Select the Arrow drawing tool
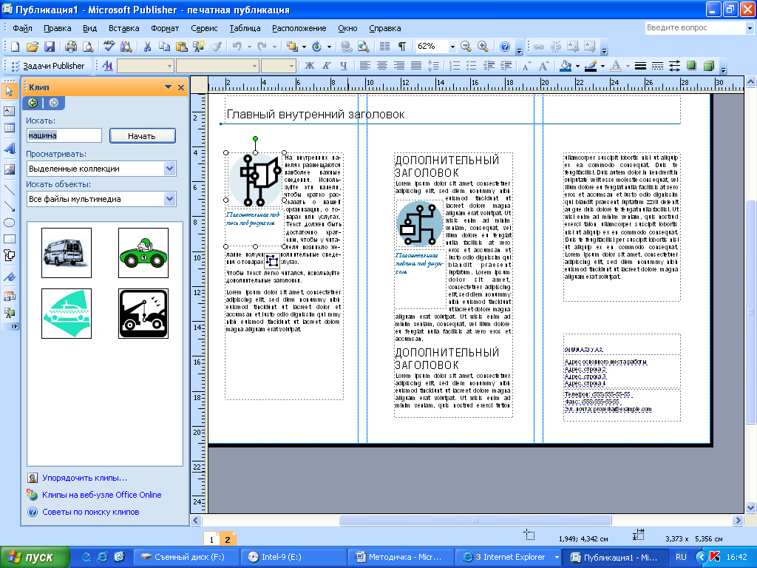 pyautogui.click(x=9, y=206)
